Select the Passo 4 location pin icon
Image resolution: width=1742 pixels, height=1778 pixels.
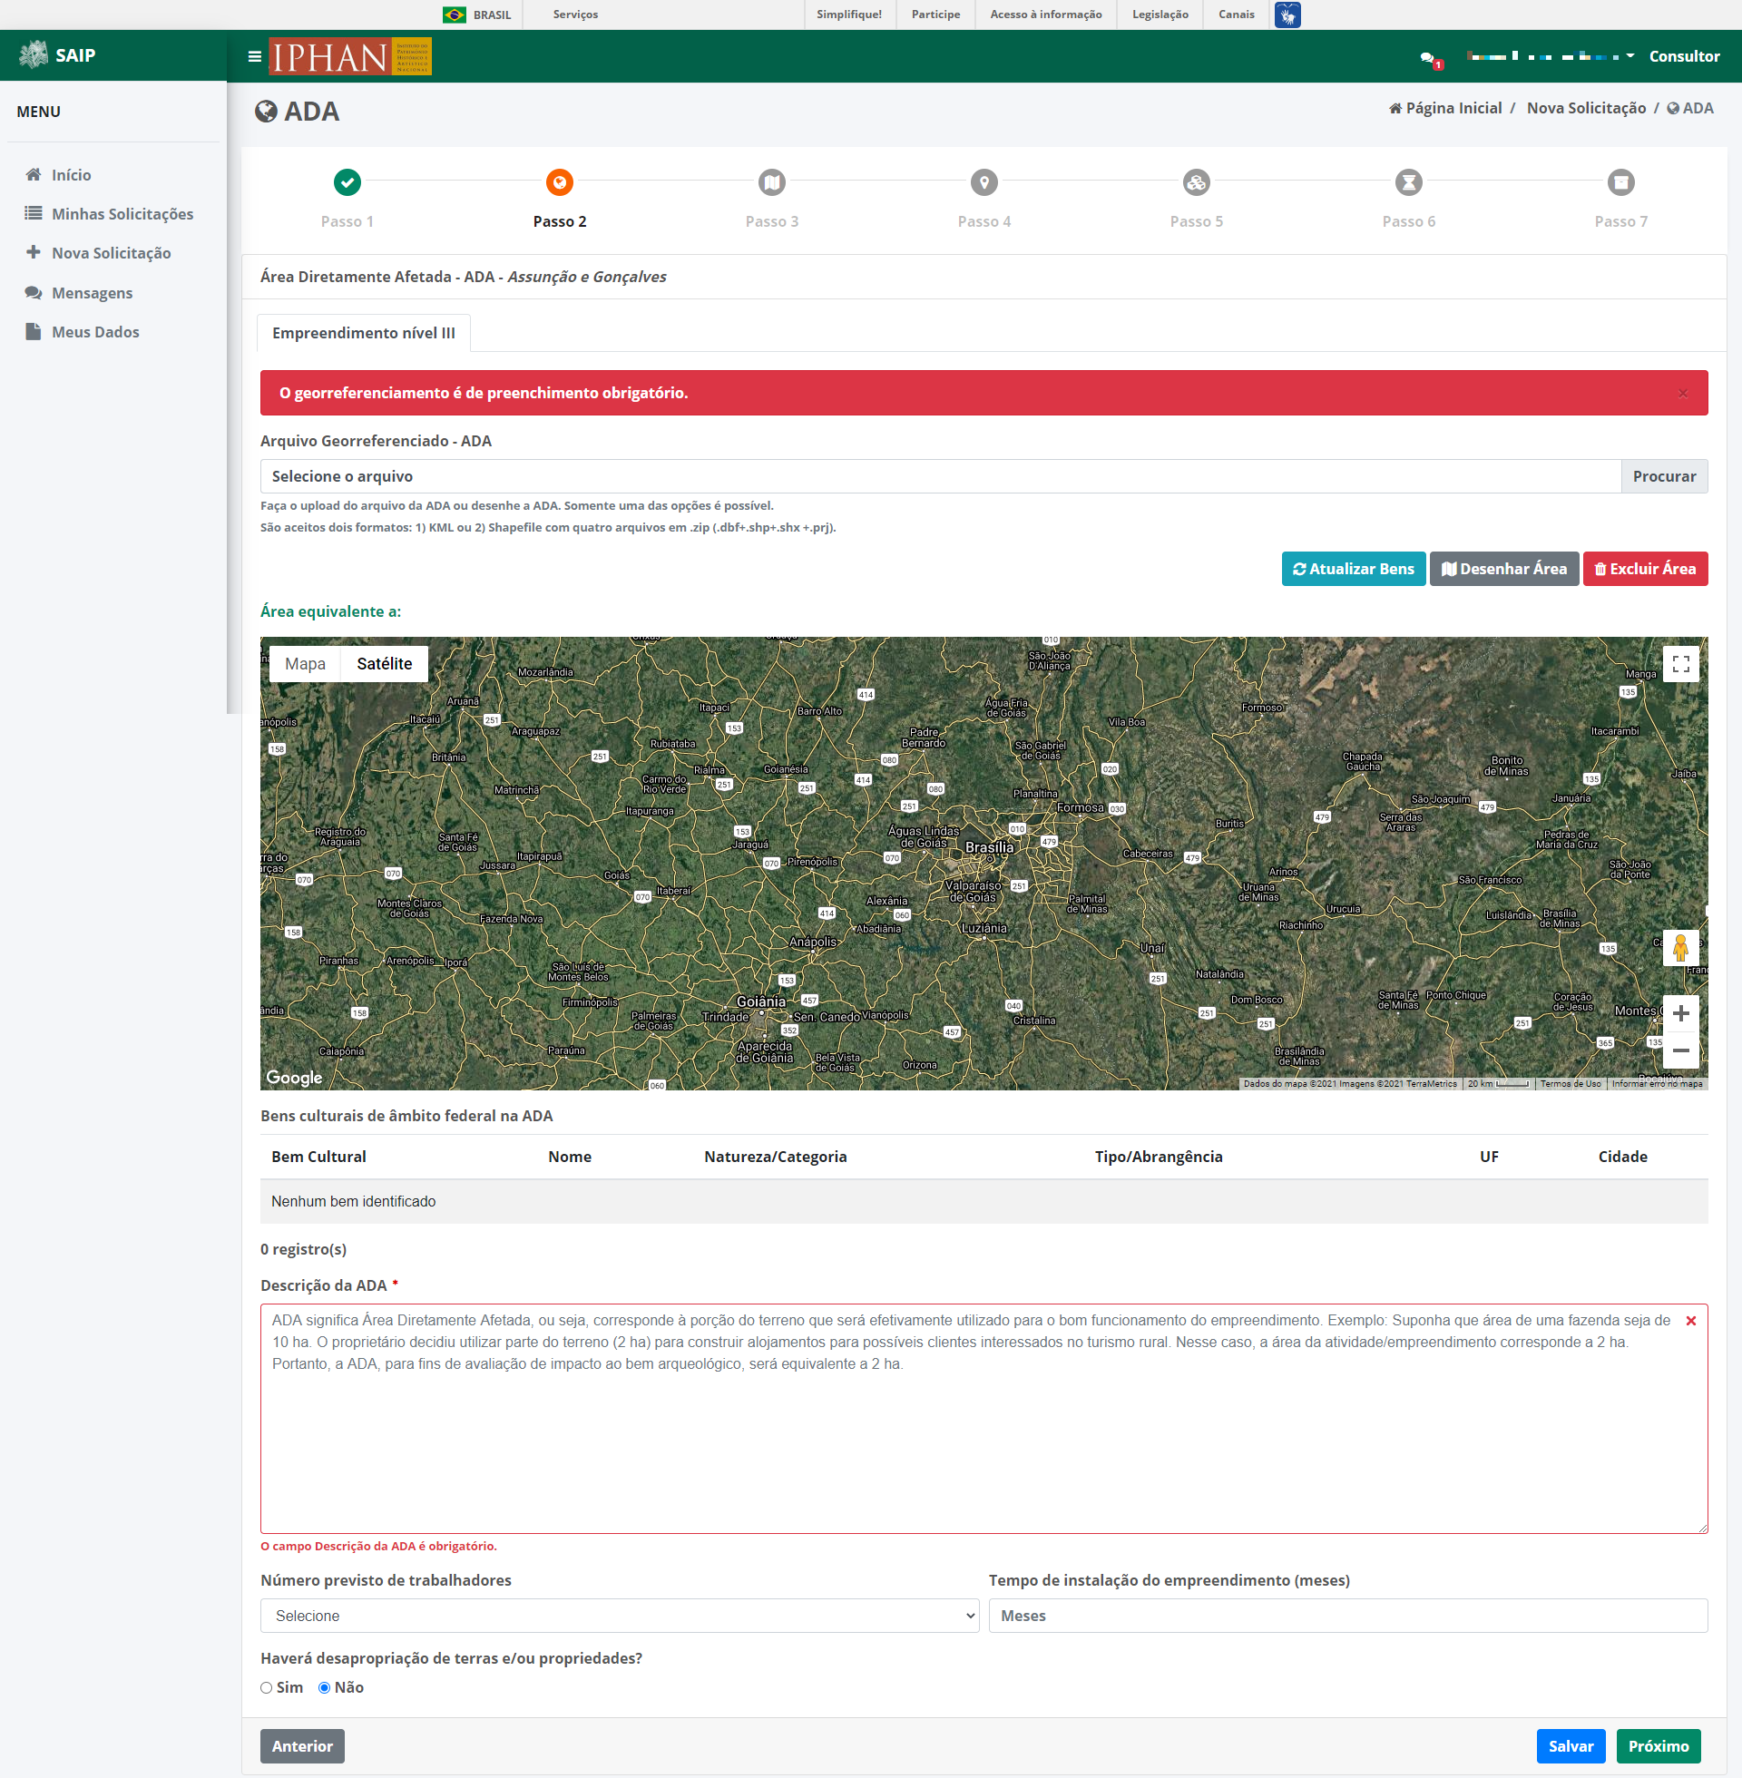[984, 182]
